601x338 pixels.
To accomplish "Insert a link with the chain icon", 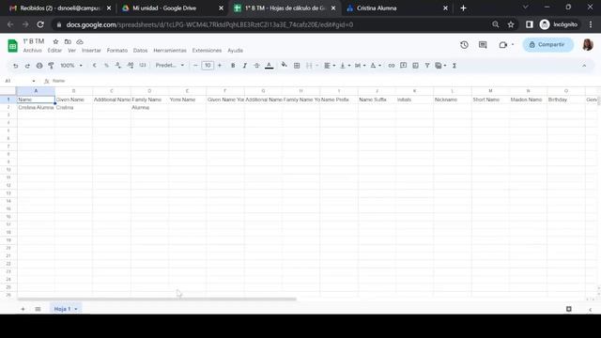I will [391, 66].
